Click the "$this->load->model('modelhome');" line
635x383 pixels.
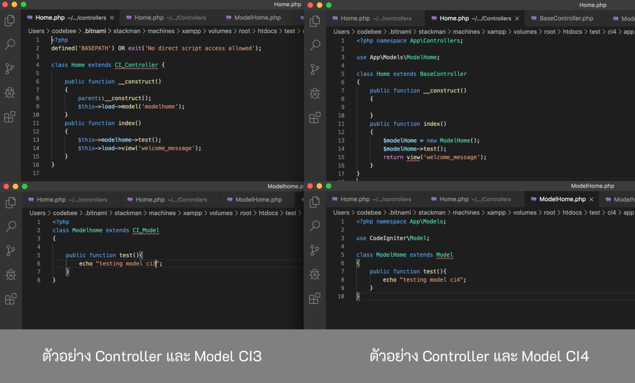pos(131,107)
